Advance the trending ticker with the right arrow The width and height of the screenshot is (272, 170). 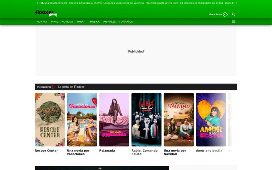click(236, 3)
